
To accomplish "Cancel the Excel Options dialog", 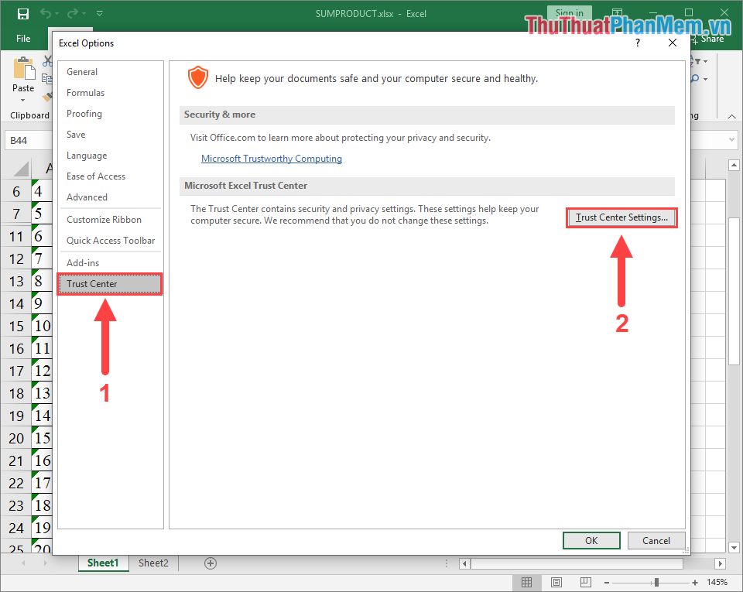I will click(656, 540).
